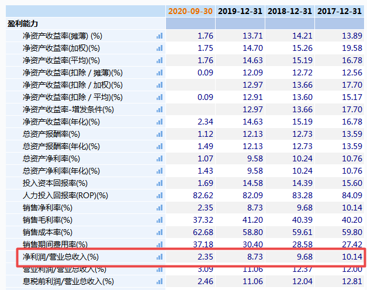Screen dimensions: 367x290
Task: Click bar chart icon for 总资产报酬率(%)
Action: 159,134
